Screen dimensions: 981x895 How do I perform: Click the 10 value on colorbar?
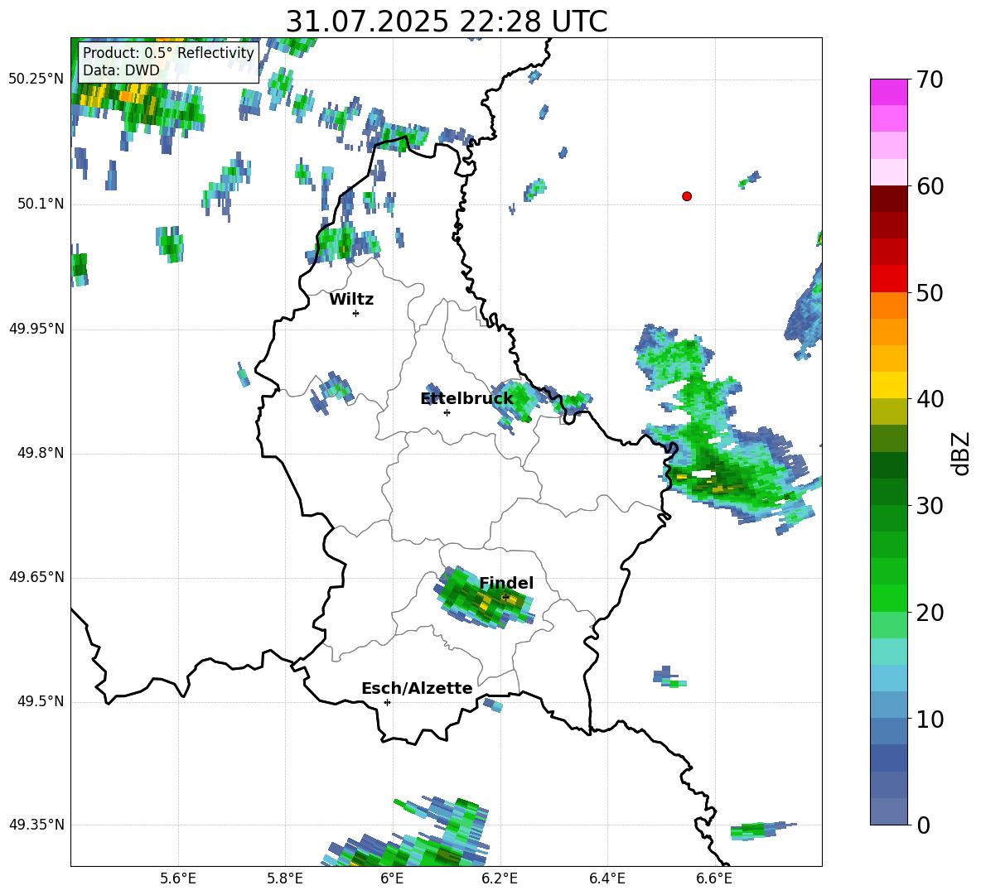click(x=930, y=719)
